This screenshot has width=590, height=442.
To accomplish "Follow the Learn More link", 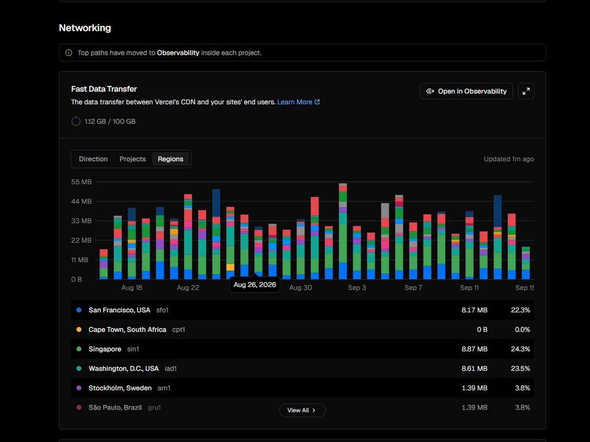I will (x=299, y=102).
